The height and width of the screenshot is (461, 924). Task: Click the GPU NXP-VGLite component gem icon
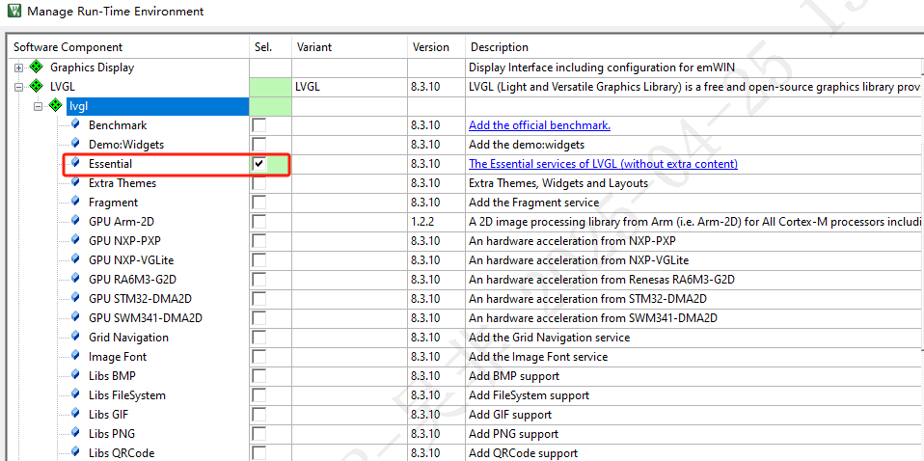(x=75, y=258)
